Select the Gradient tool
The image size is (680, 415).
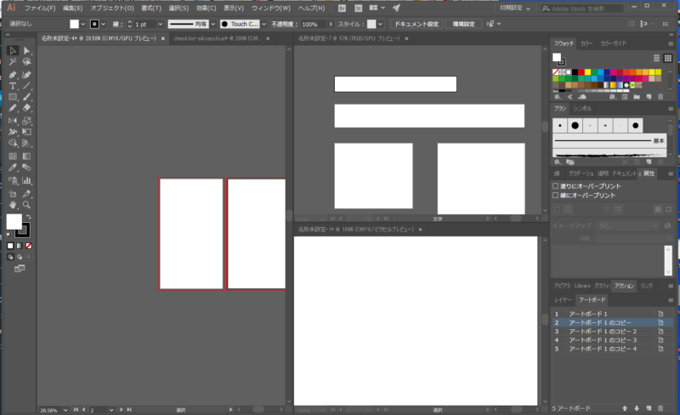pos(26,156)
